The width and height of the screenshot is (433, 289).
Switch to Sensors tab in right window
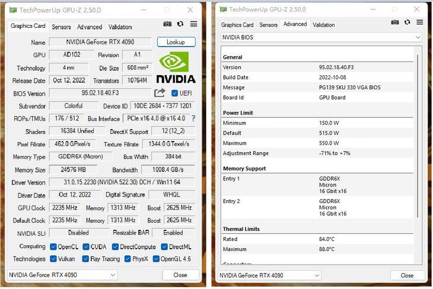(x=268, y=25)
